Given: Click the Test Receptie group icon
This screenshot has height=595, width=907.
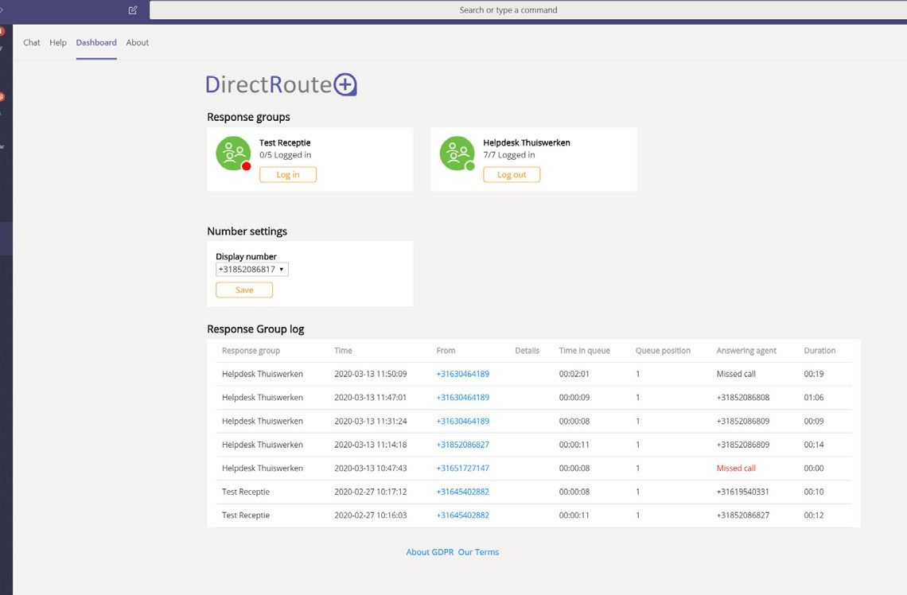Looking at the screenshot, I should point(233,154).
